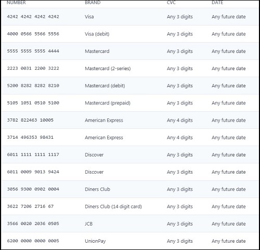Select the Visa card number 4242 4242 4242 4242
The width and height of the screenshot is (260, 250).
pyautogui.click(x=33, y=17)
